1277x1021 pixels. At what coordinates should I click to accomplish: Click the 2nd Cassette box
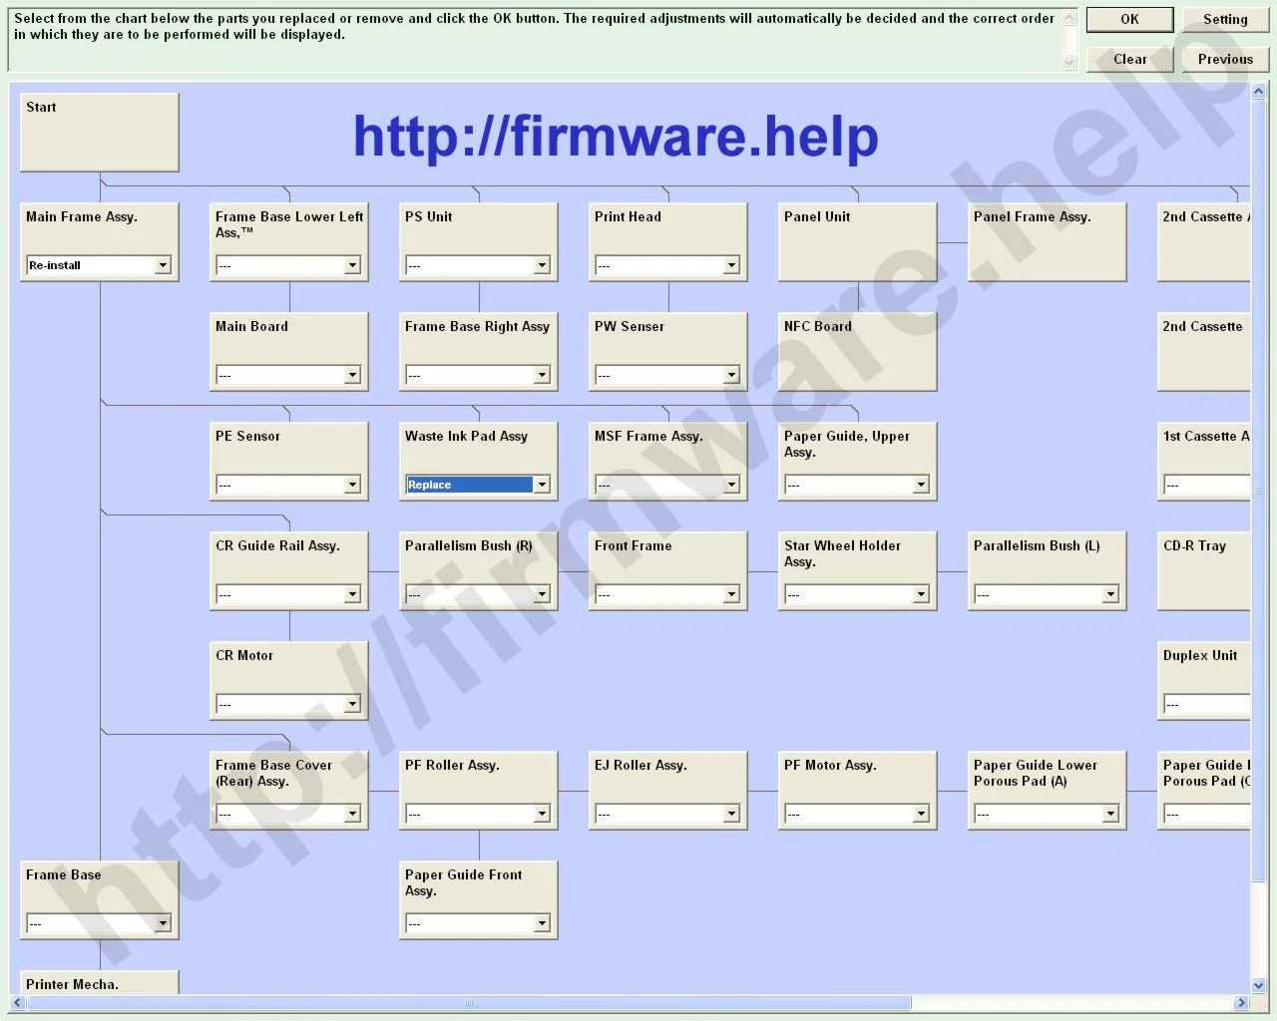[1204, 352]
